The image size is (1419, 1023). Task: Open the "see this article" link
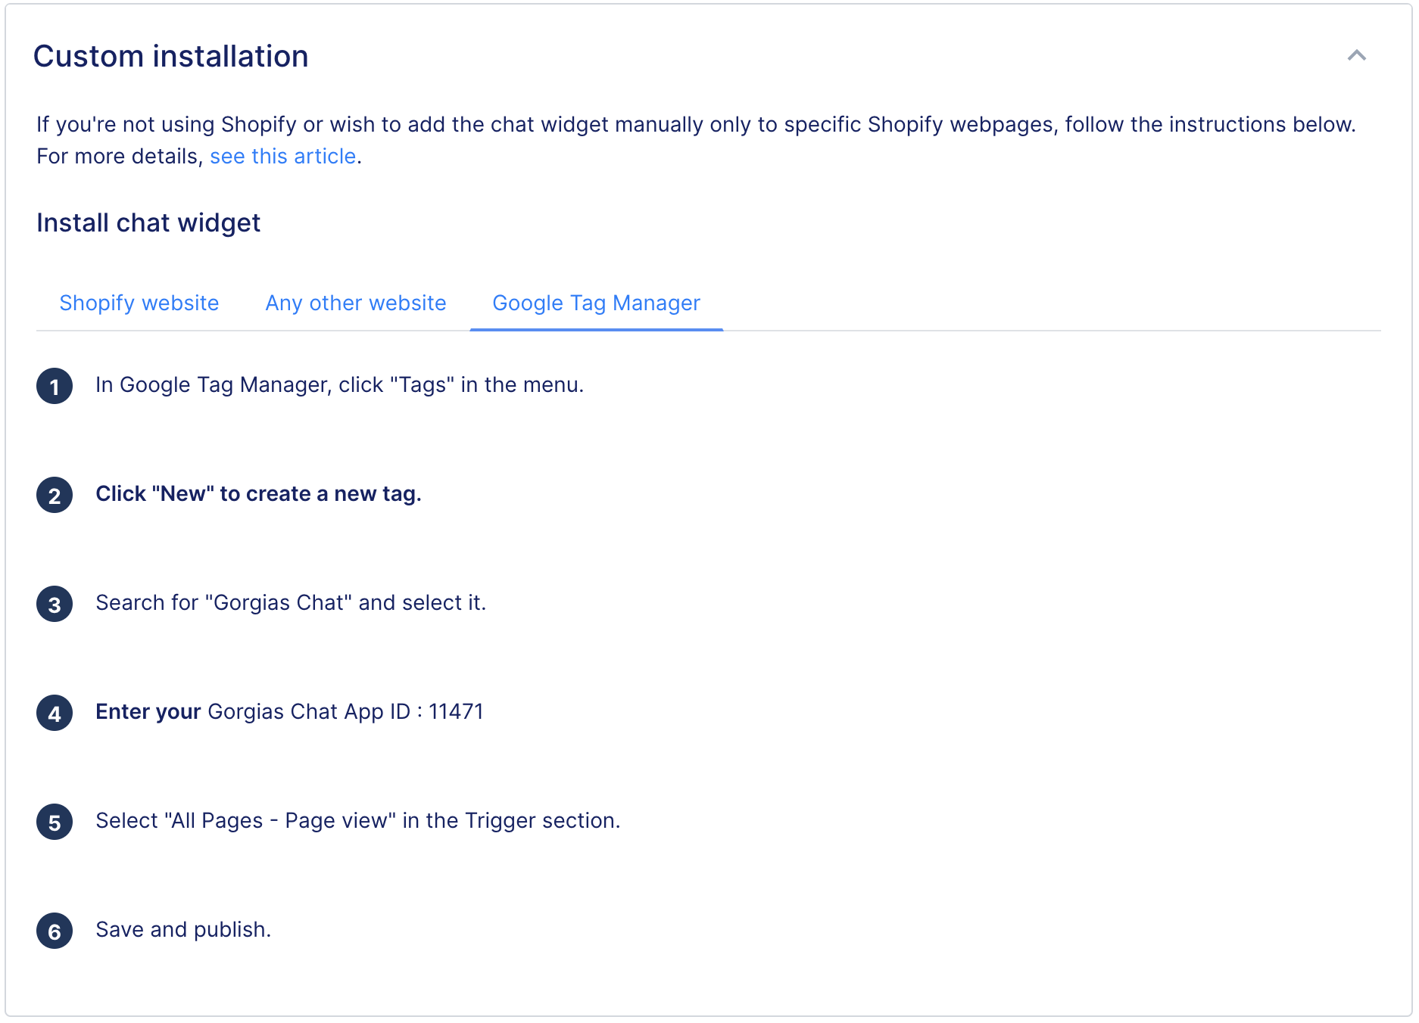(x=282, y=156)
